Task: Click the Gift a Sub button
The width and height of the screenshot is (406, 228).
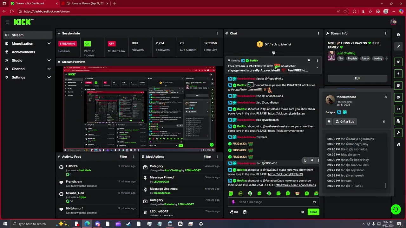Action: coord(344,122)
